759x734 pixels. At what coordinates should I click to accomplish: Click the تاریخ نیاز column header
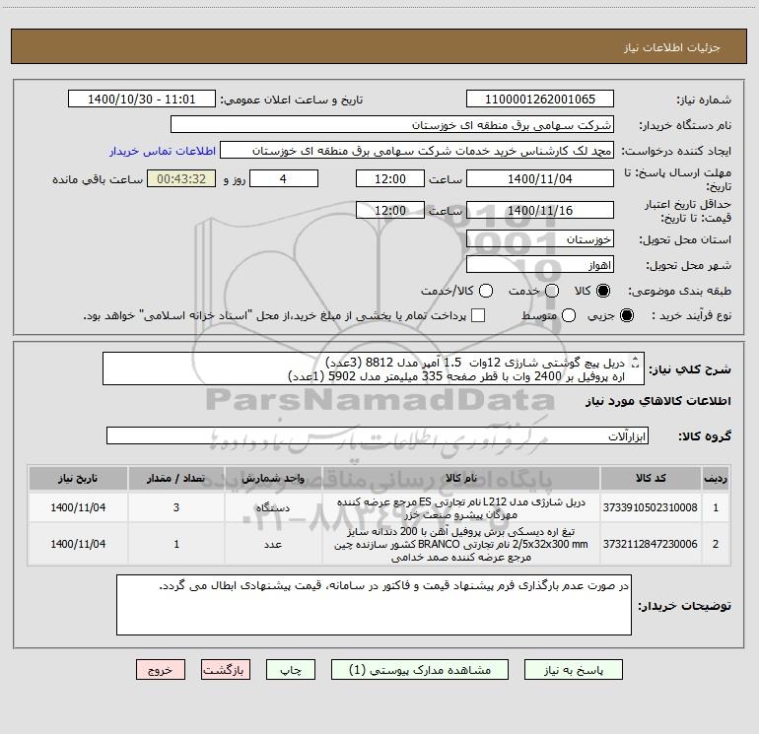pos(78,479)
